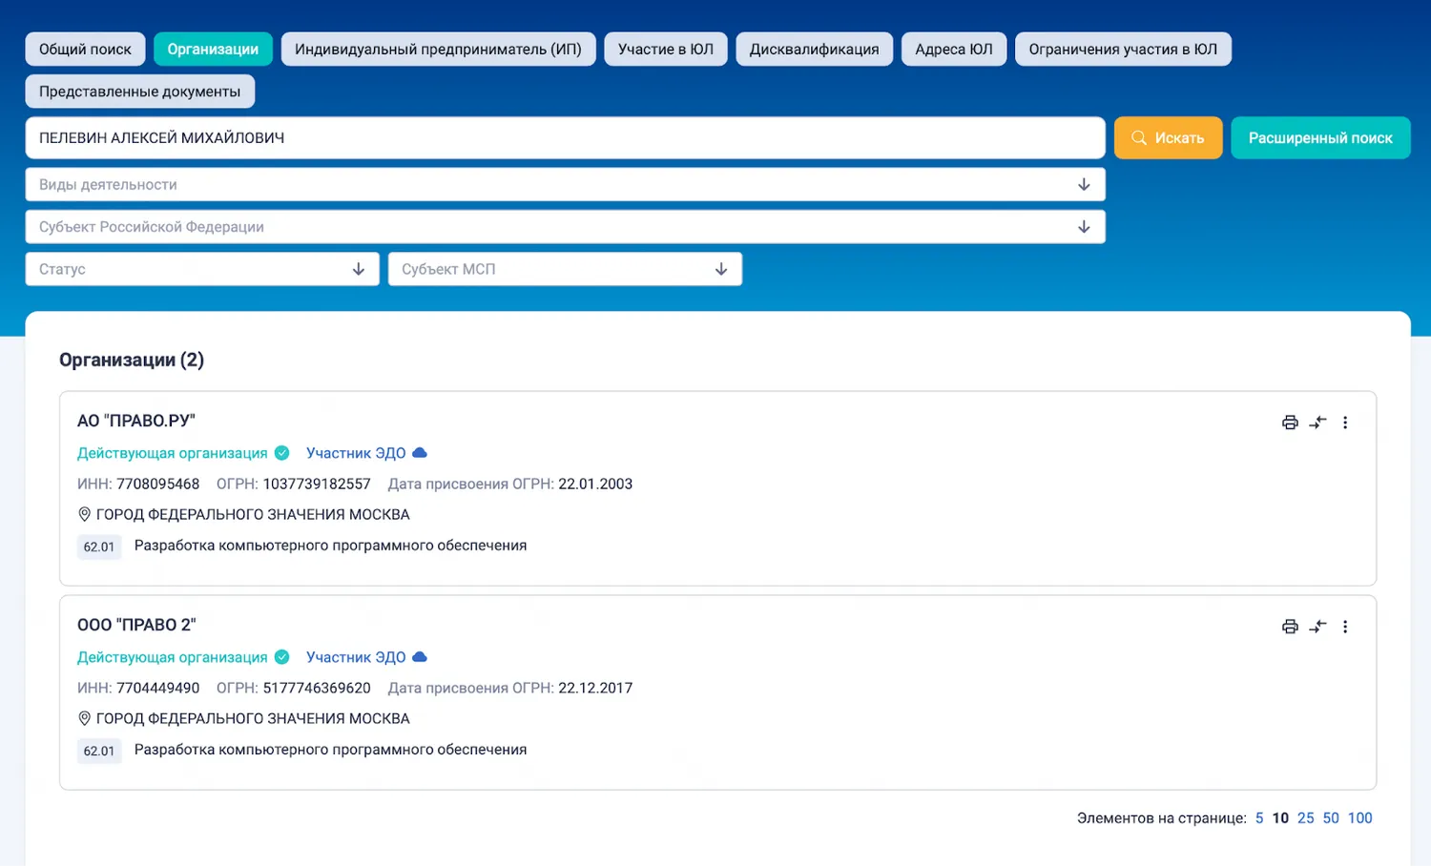Switch to the Адреса ЮЛ tab

tap(954, 49)
